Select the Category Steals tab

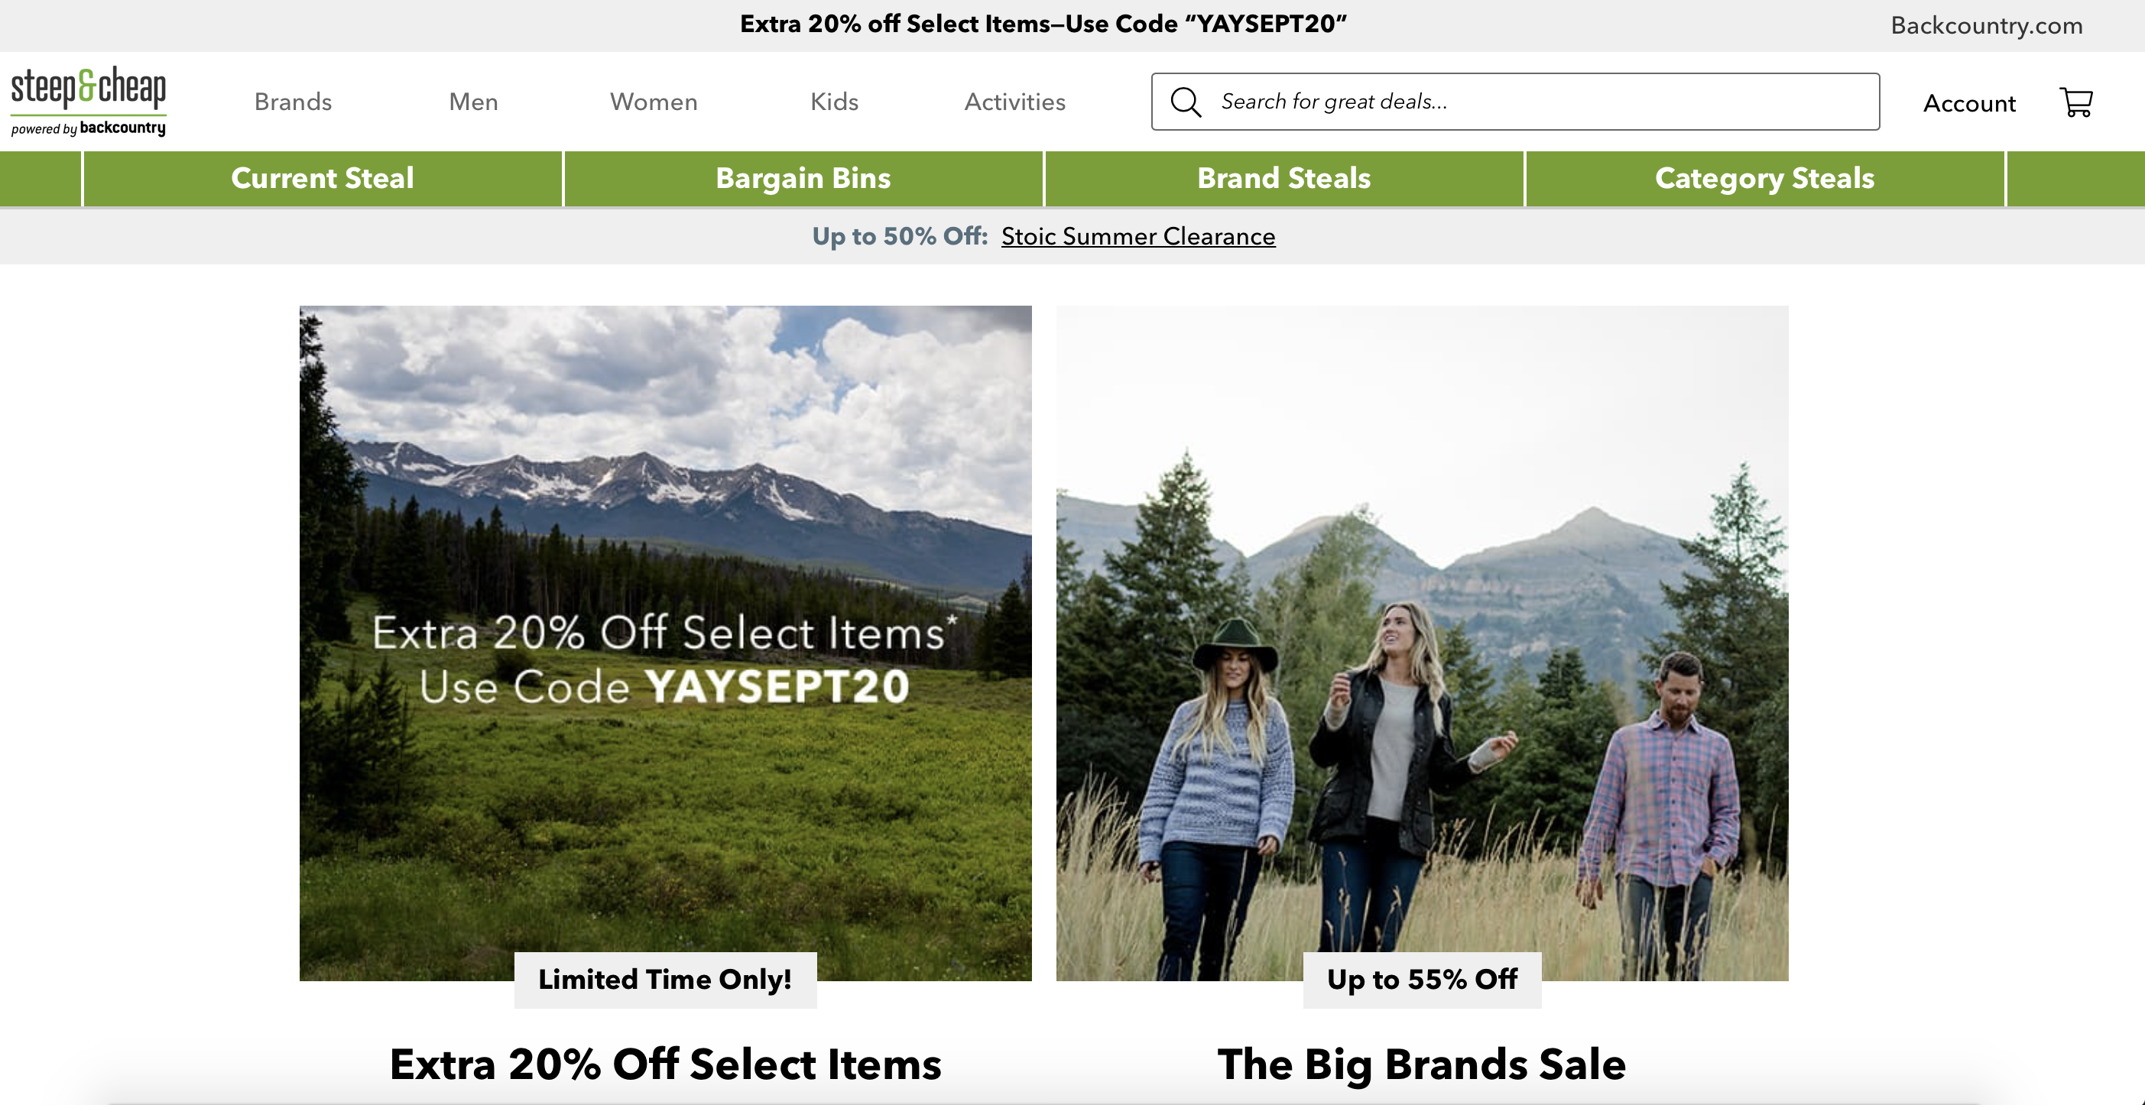[1764, 178]
